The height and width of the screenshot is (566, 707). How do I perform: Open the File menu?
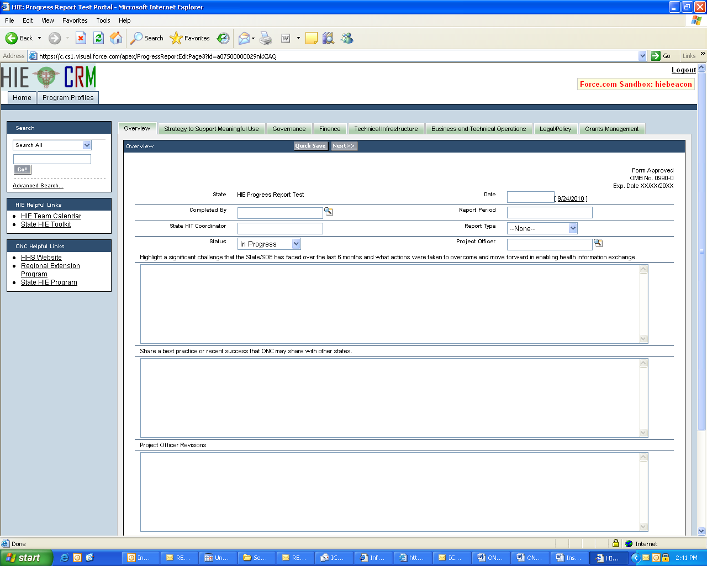coord(9,20)
